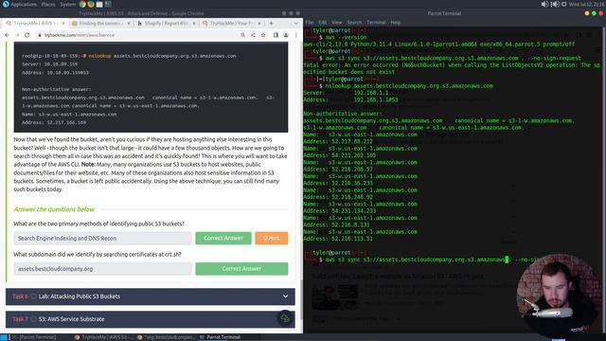Viewport: 606px width, 341px height.
Task: Open a new Chrome tab
Action: [272, 23]
